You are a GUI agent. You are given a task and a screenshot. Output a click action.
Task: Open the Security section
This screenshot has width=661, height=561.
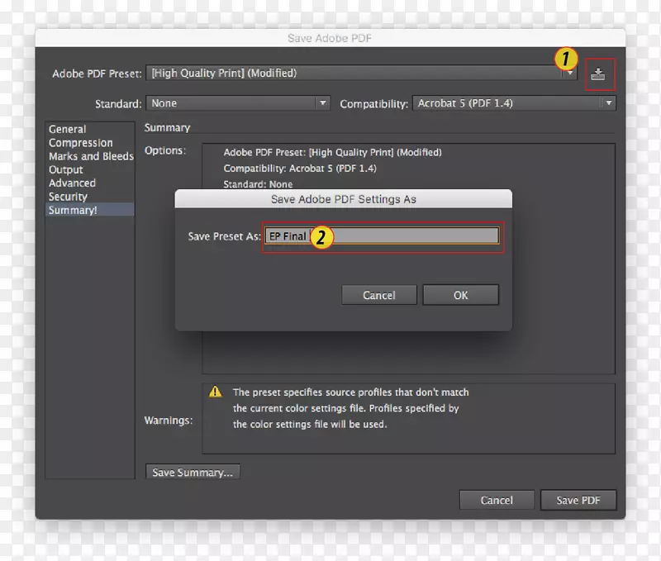click(70, 196)
